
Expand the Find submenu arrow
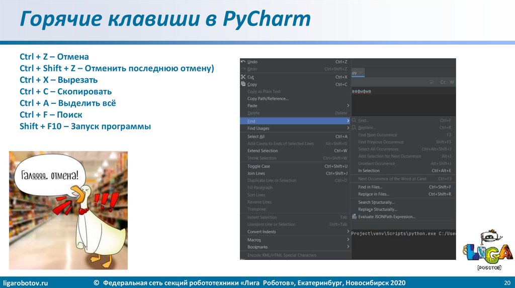point(348,121)
